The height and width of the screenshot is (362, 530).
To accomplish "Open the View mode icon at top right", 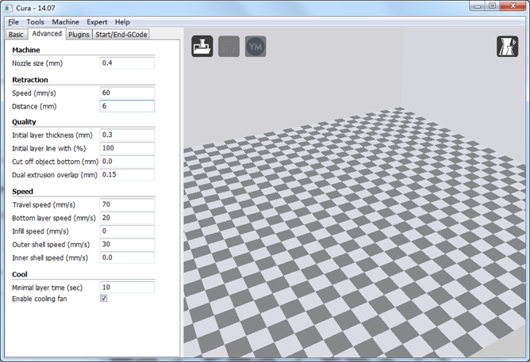I will click(x=507, y=46).
